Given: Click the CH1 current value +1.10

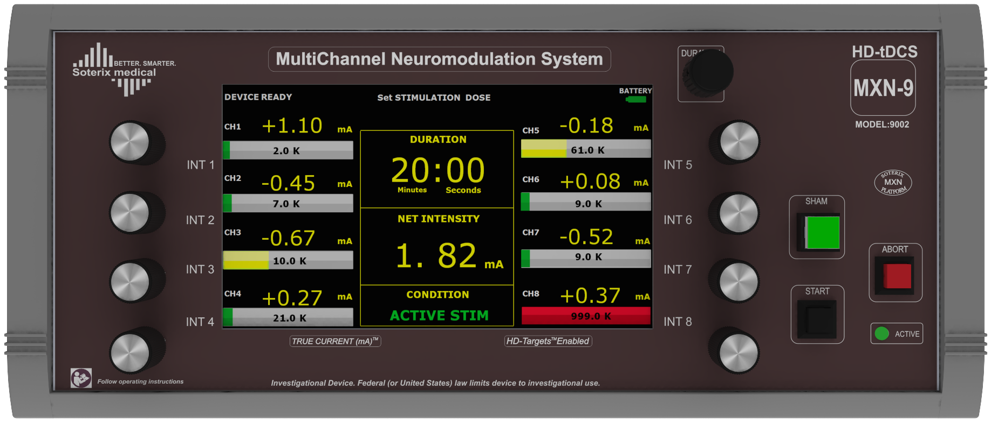Looking at the screenshot, I should point(292,126).
